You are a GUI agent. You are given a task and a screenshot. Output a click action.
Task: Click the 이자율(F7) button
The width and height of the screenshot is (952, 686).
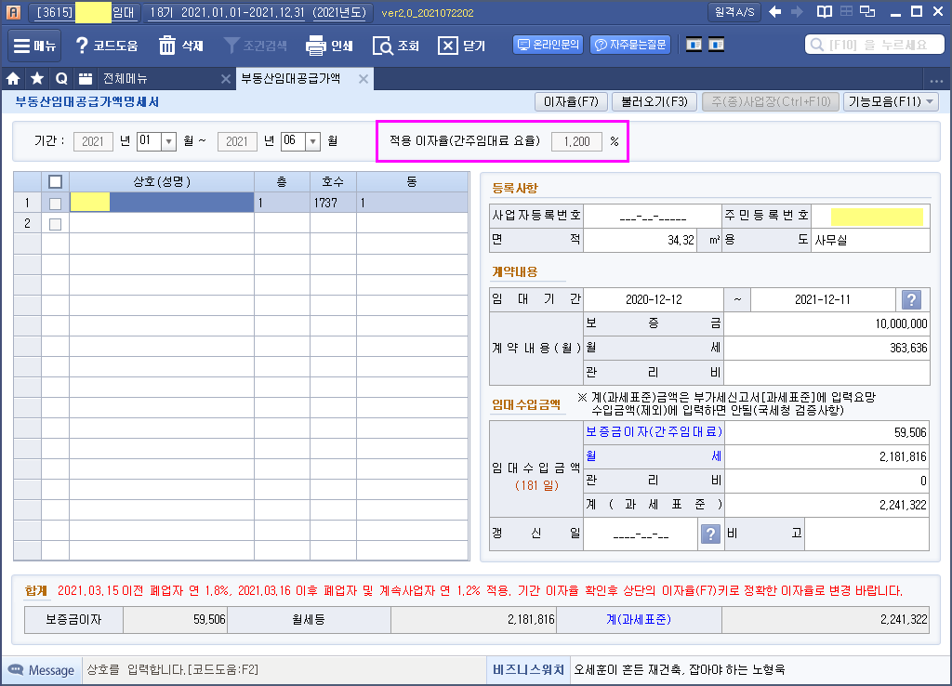[571, 101]
